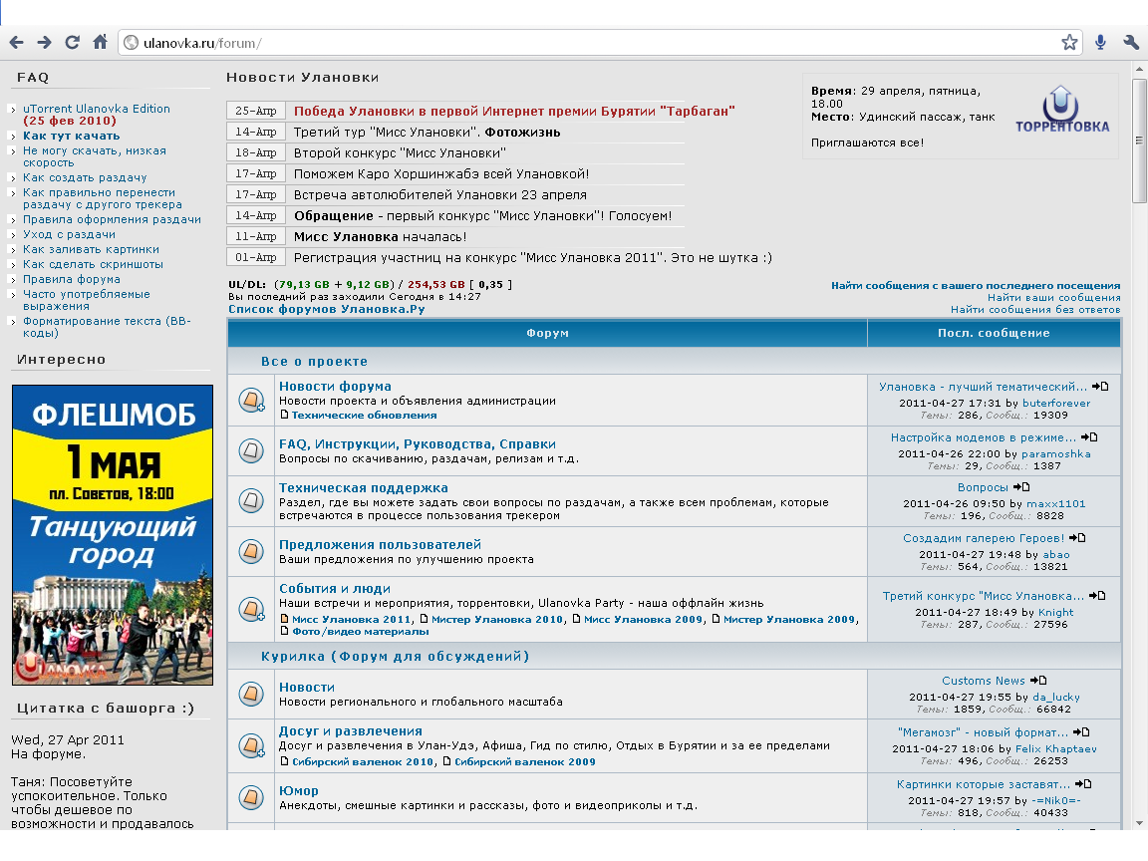Click the scrollbar down arrow
Image resolution: width=1148 pixels, height=861 pixels.
click(1138, 823)
